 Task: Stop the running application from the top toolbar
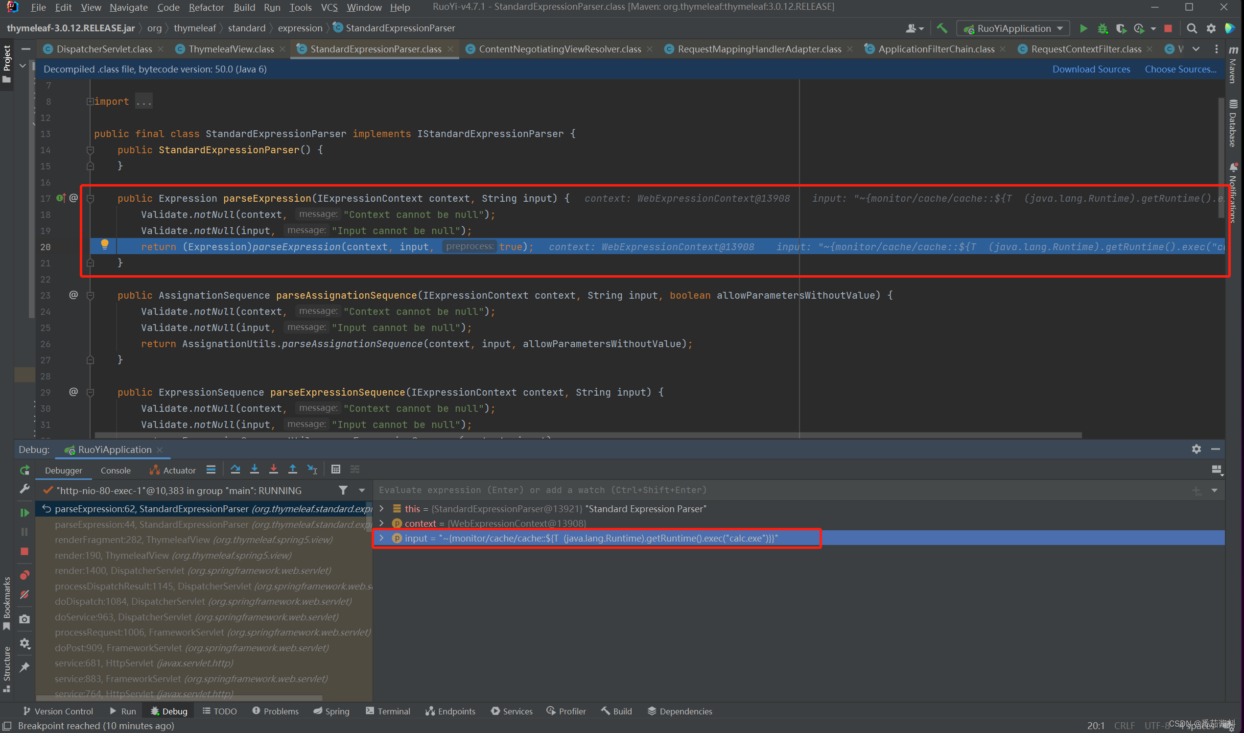point(1168,29)
